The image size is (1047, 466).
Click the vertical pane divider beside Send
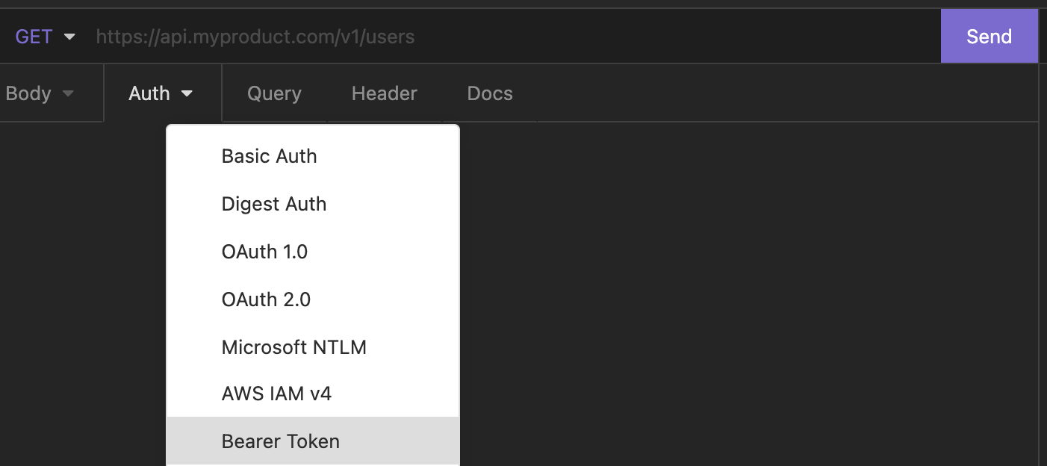click(1040, 224)
